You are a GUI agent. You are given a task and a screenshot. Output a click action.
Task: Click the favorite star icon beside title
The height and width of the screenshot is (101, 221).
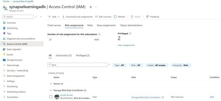coord(91,7)
